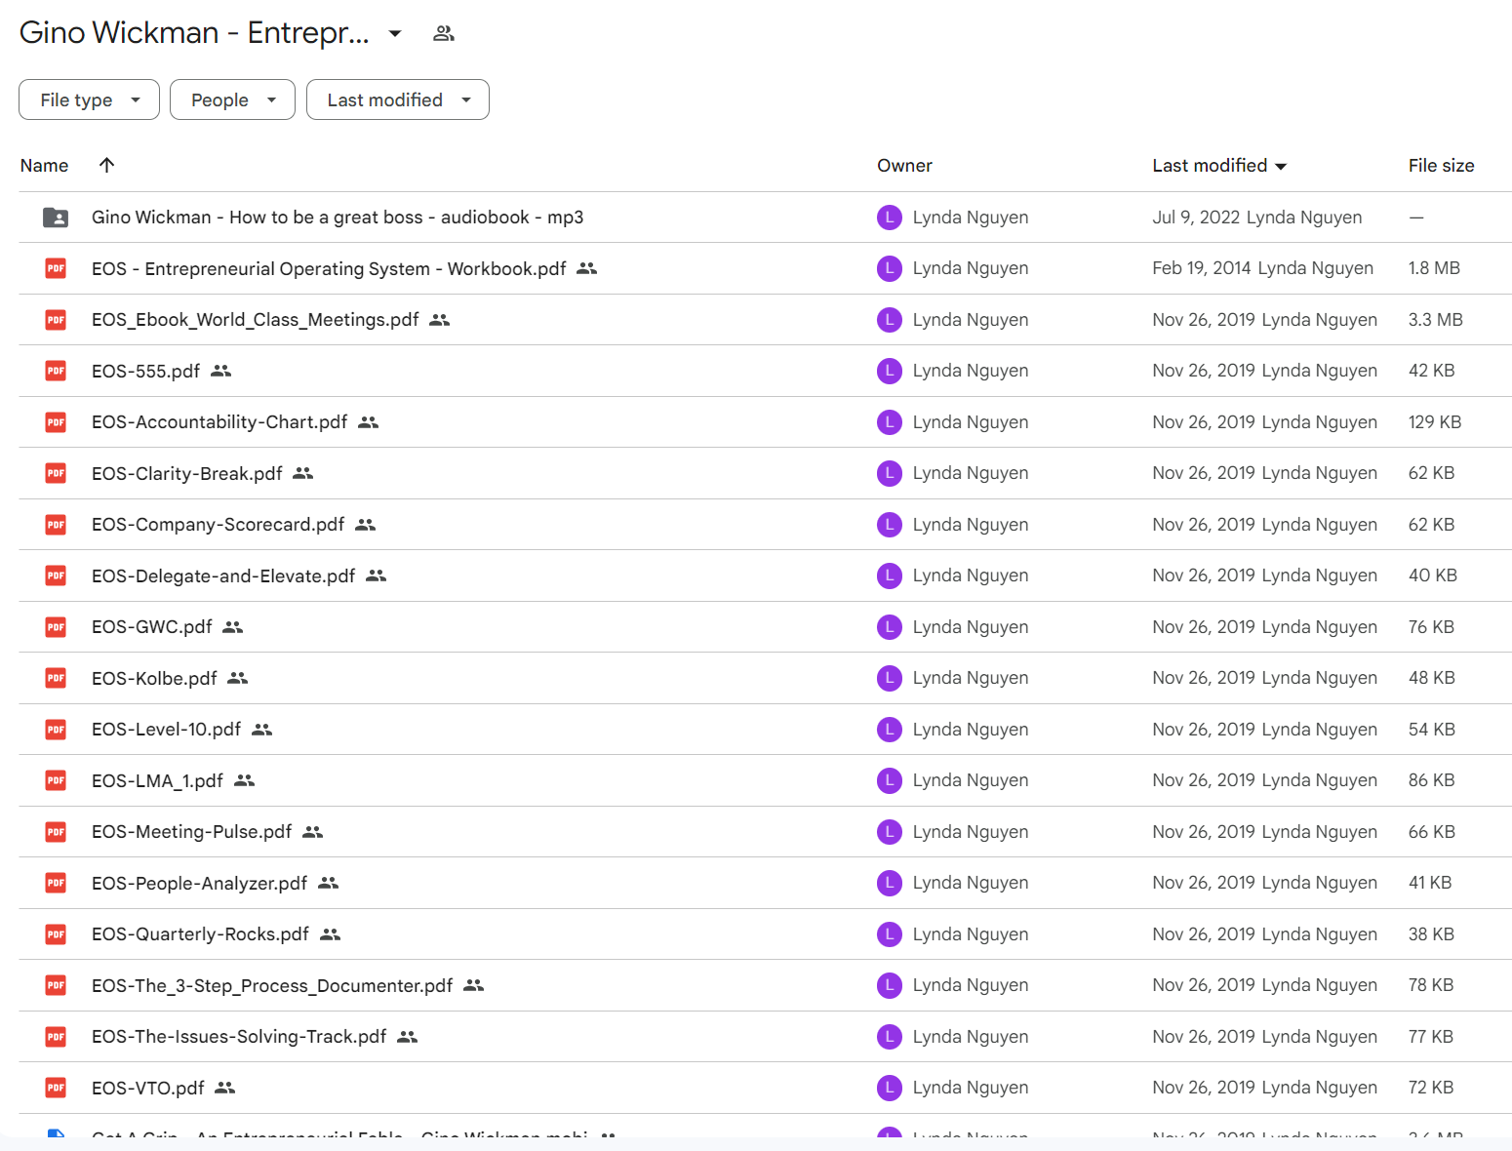This screenshot has width=1512, height=1151.
Task: Select file name EOS-Accountability-Chart.pdf
Action: point(219,422)
